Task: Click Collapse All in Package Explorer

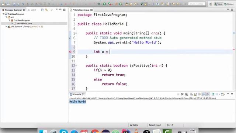Action: click(x=42, y=10)
